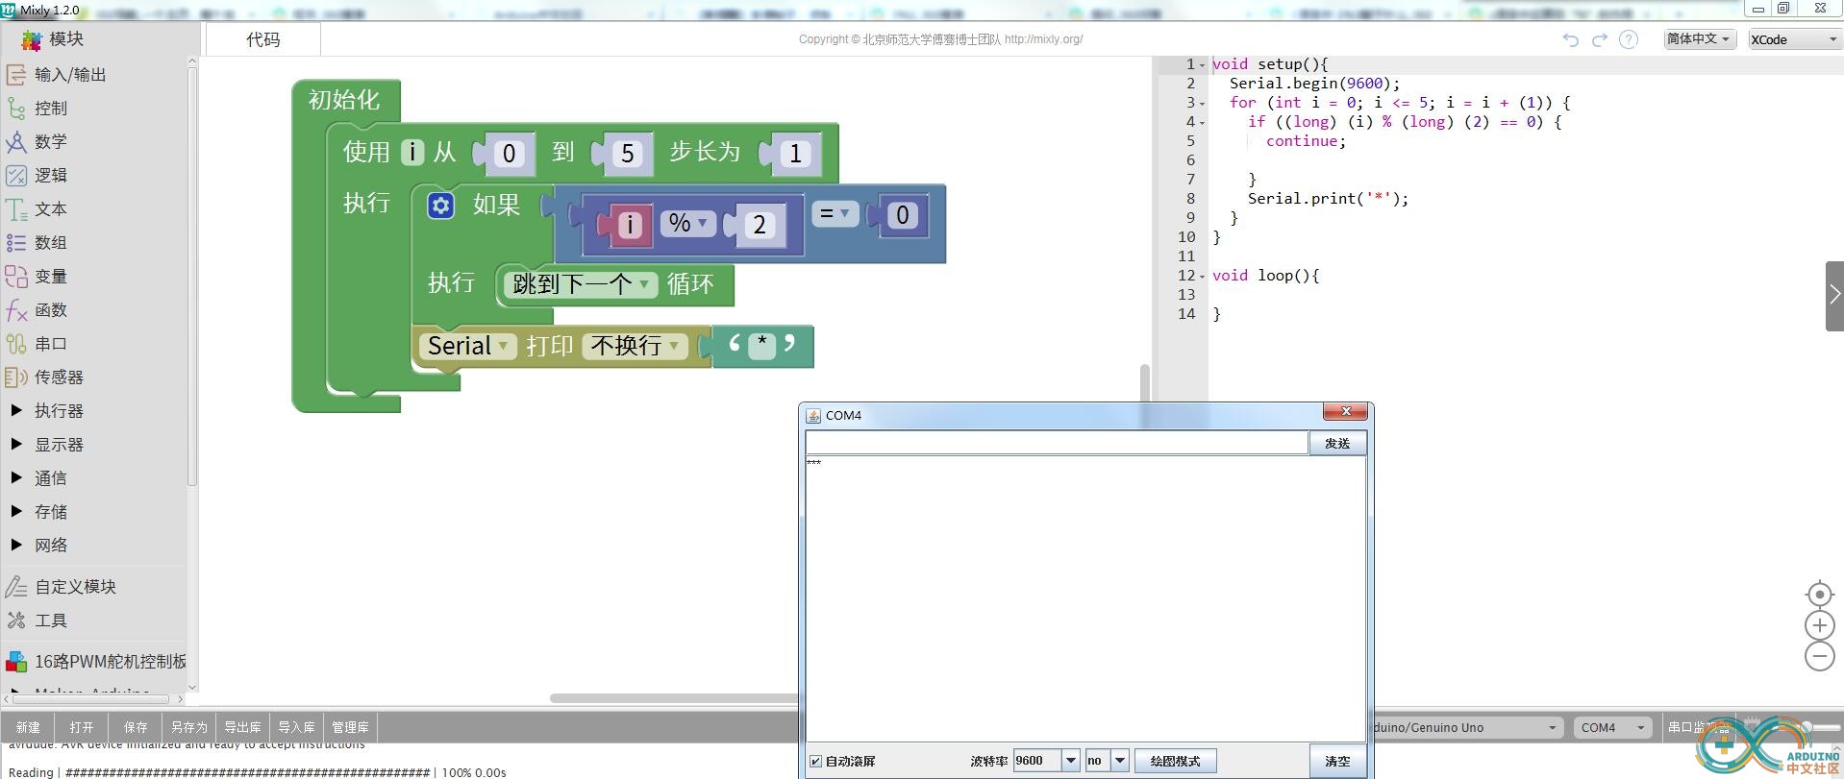Viewport: 1844px width, 779px height.
Task: Click the undo arrow icon
Action: 1571,39
